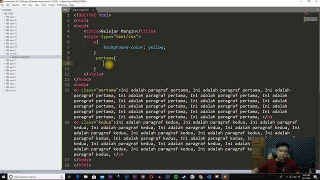Click the FOLDERS sidebar heading
The height and width of the screenshot is (180, 320).
[x=6, y=10]
